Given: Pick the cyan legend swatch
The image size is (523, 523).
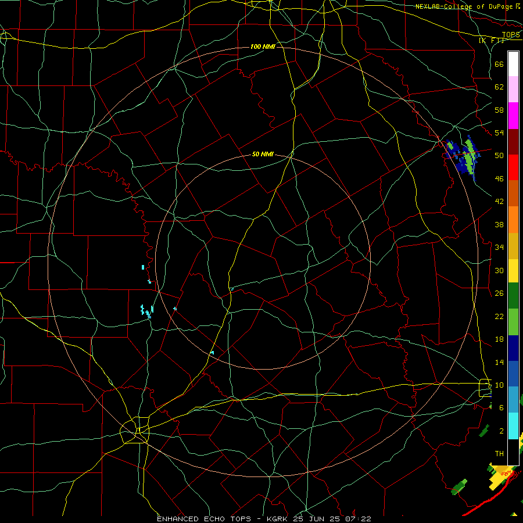Looking at the screenshot, I should 513,426.
